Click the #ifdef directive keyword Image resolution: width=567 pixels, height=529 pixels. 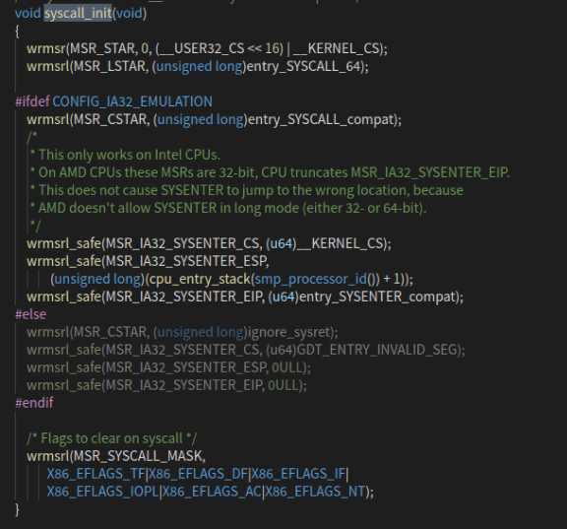coord(32,101)
